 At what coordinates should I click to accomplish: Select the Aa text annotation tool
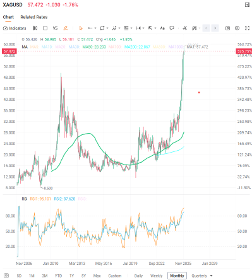click(x=162, y=28)
